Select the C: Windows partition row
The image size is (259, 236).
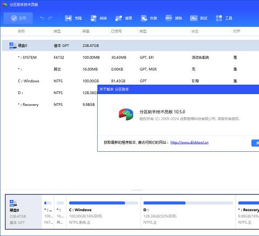(x=131, y=81)
